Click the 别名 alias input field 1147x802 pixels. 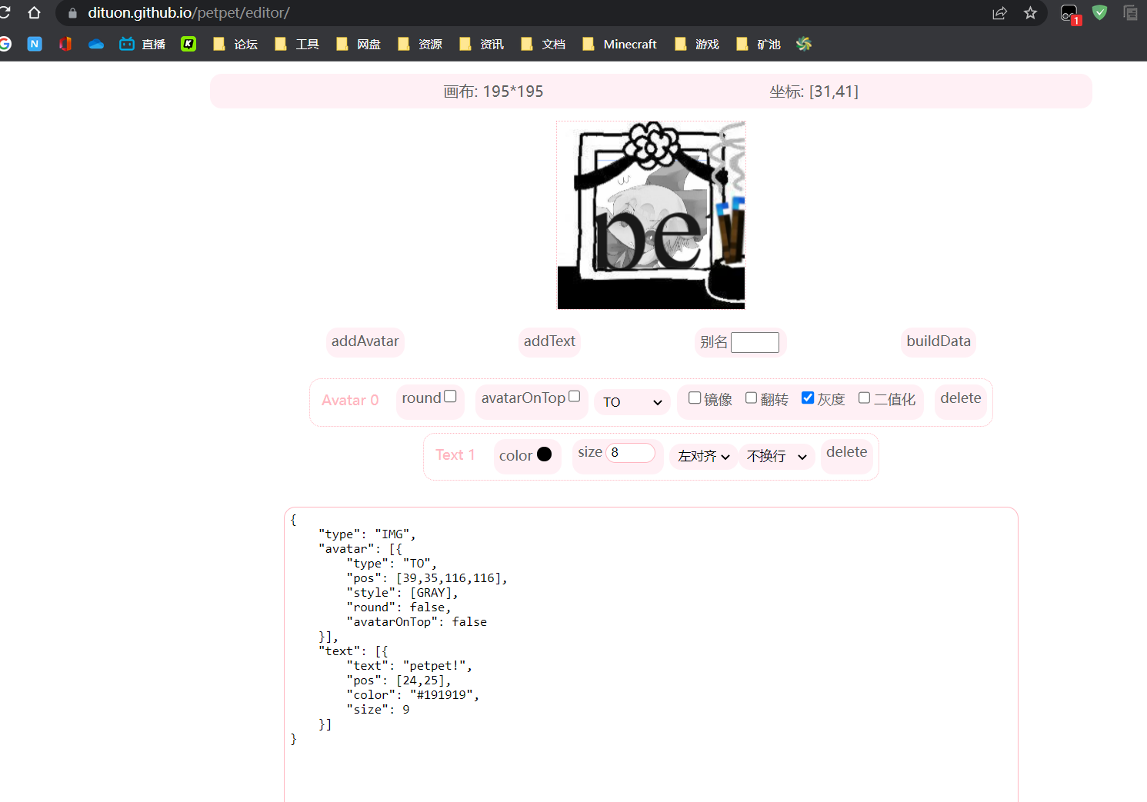tap(755, 342)
